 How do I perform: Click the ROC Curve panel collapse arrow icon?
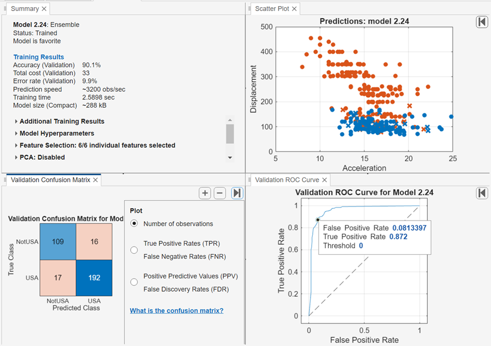coord(481,193)
